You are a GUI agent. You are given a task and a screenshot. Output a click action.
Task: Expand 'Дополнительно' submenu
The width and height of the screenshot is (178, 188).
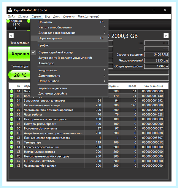tap(69, 76)
